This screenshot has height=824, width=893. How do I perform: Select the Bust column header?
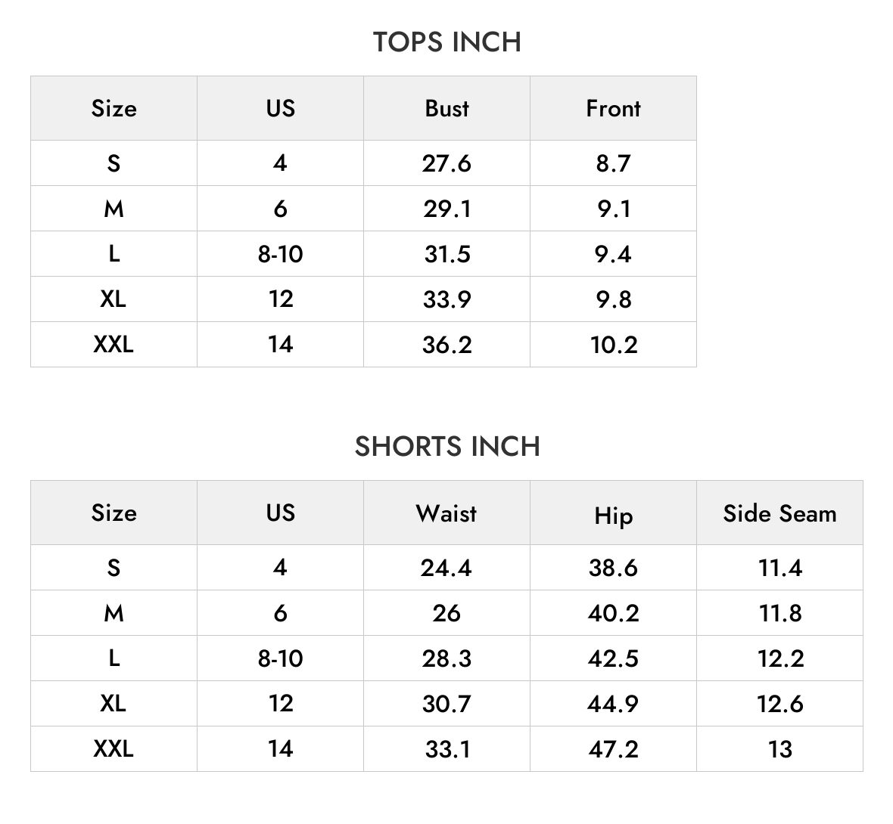447,108
